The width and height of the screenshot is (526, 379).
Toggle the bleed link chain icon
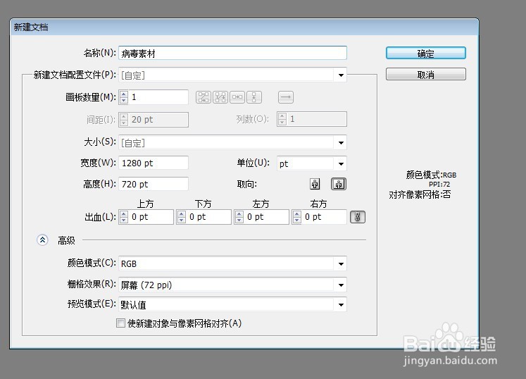point(358,217)
